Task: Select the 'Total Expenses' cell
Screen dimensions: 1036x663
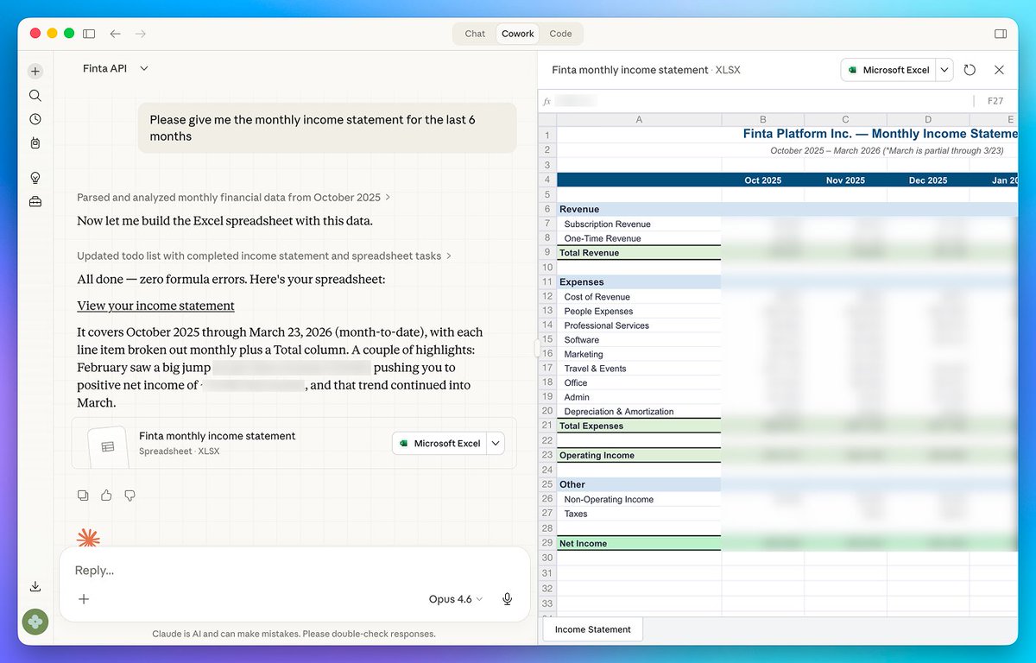Action: click(x=639, y=426)
